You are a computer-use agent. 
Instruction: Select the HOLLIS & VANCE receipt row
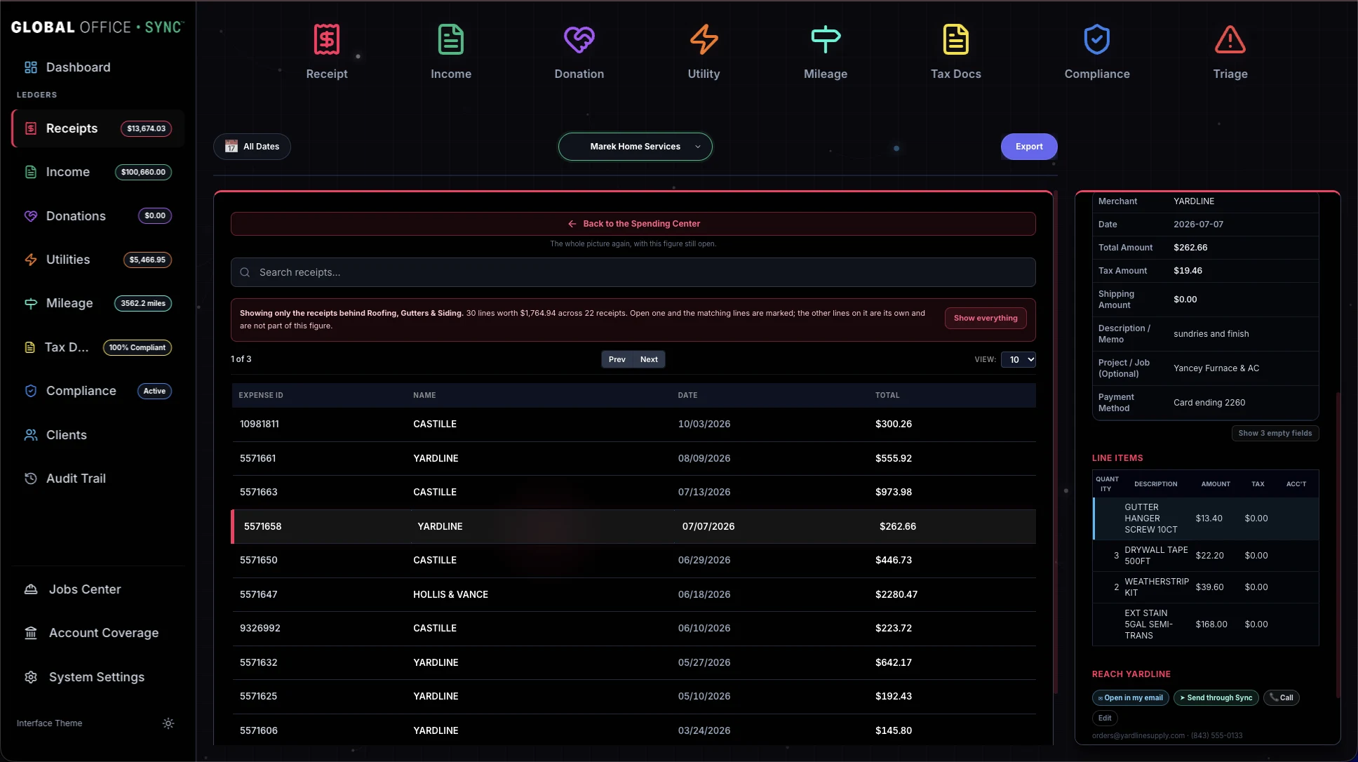click(633, 594)
